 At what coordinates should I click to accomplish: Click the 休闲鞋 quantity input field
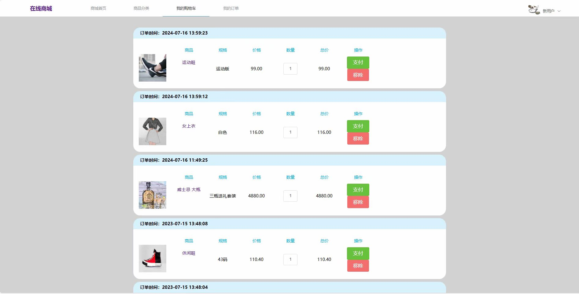pyautogui.click(x=290, y=259)
